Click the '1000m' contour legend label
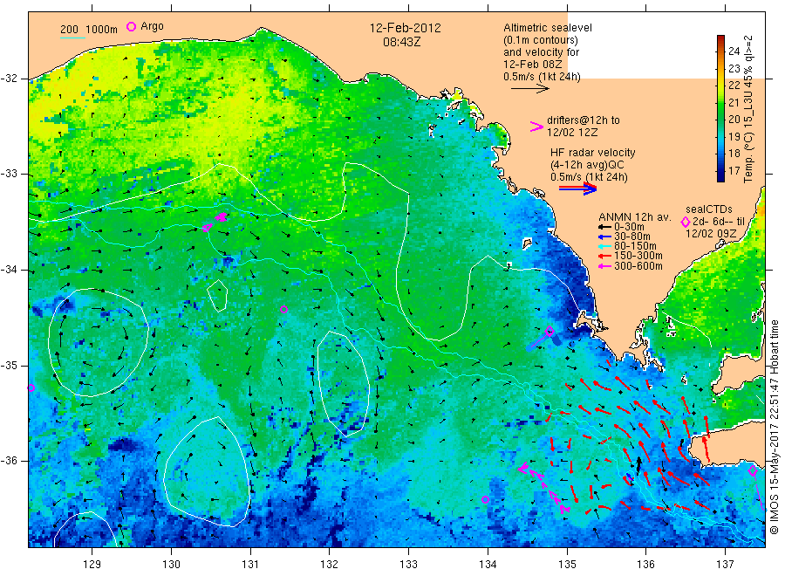 pyautogui.click(x=102, y=30)
